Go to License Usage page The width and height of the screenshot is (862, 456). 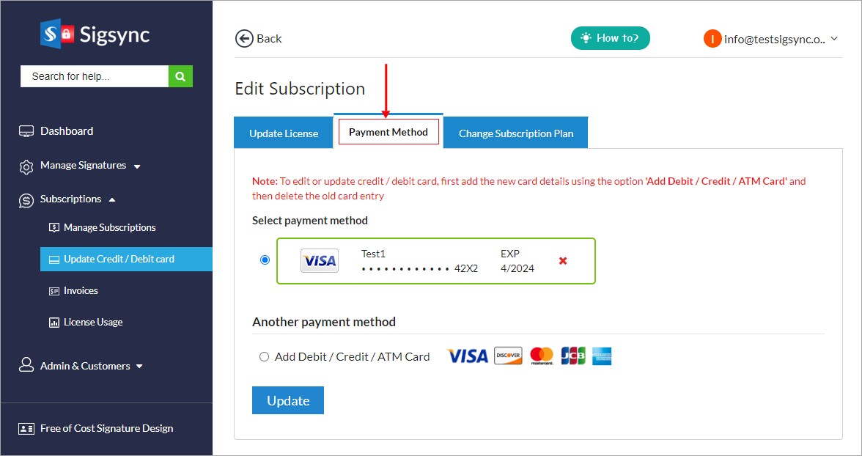click(x=93, y=323)
